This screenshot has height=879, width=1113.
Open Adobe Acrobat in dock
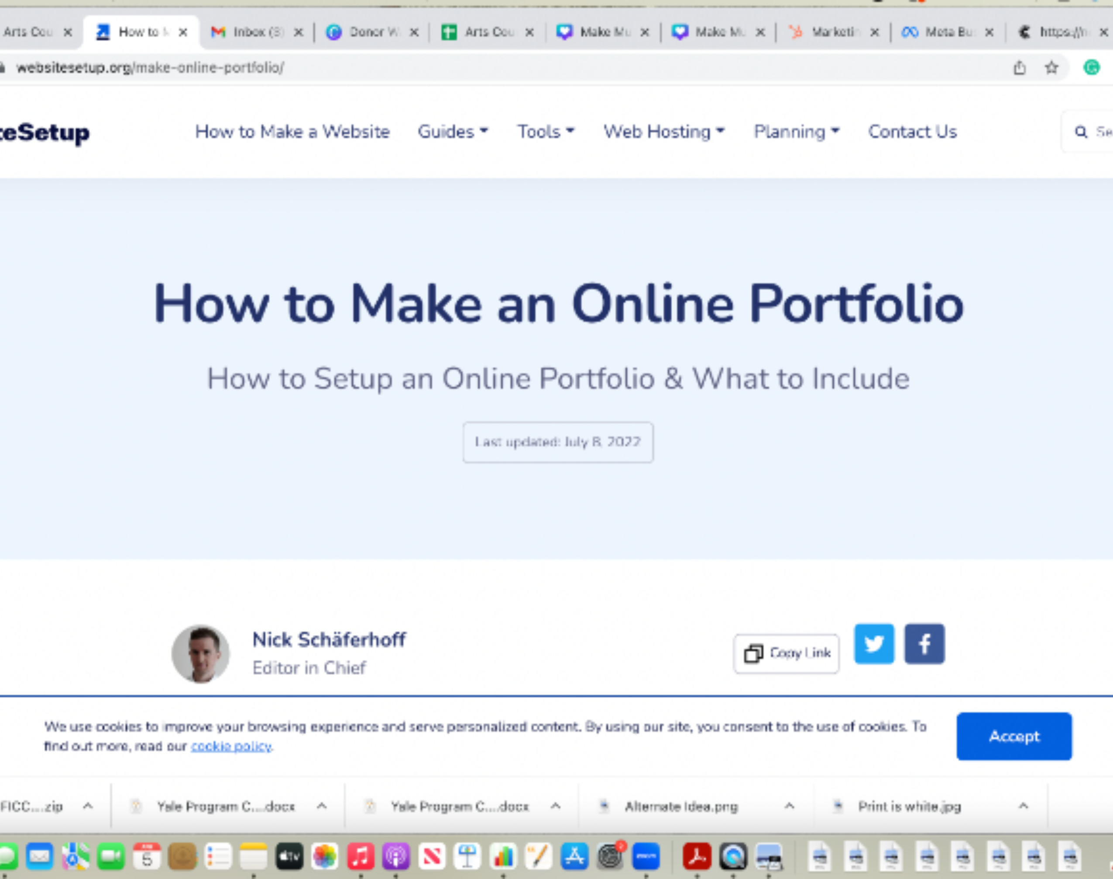[x=696, y=857]
